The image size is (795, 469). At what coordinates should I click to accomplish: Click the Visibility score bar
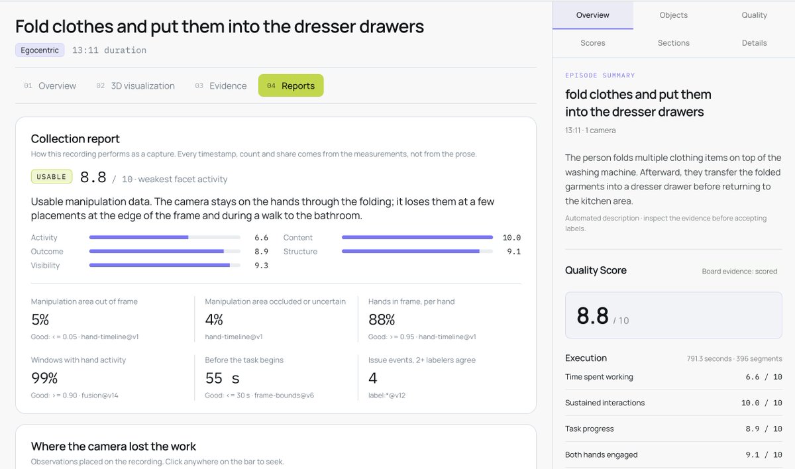[165, 265]
